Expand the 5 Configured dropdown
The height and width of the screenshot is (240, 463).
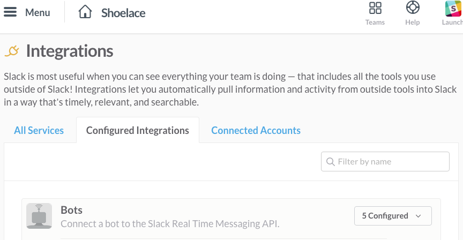coord(392,216)
